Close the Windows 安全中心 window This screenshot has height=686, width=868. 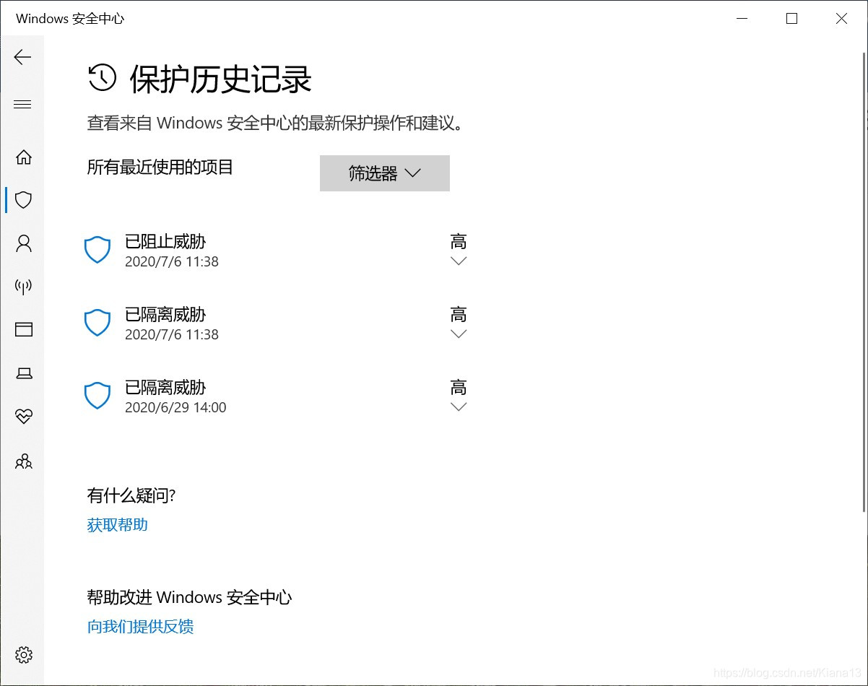[841, 19]
